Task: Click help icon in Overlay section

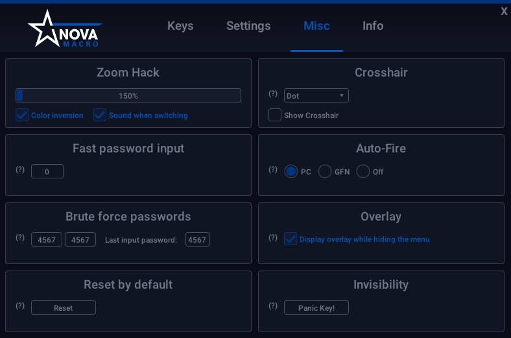Action: 273,238
